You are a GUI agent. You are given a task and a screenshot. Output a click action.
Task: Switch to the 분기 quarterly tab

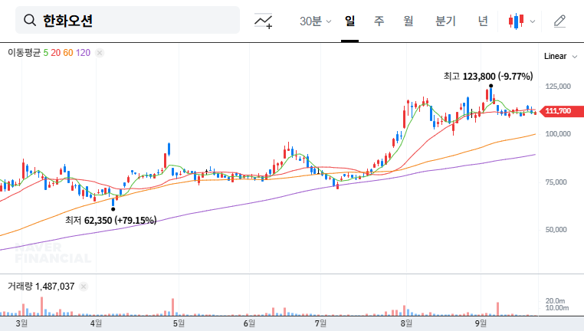pyautogui.click(x=445, y=21)
